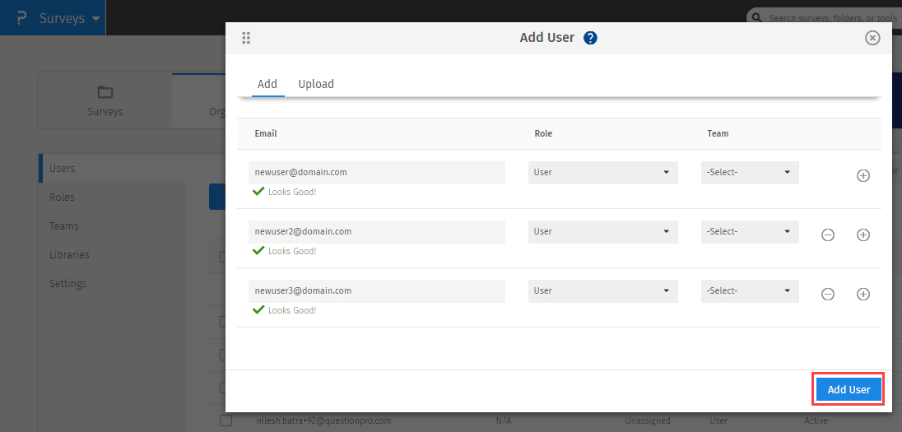Viewport: 902px width, 432px height.
Task: Click the search magnifier icon
Action: pyautogui.click(x=757, y=18)
